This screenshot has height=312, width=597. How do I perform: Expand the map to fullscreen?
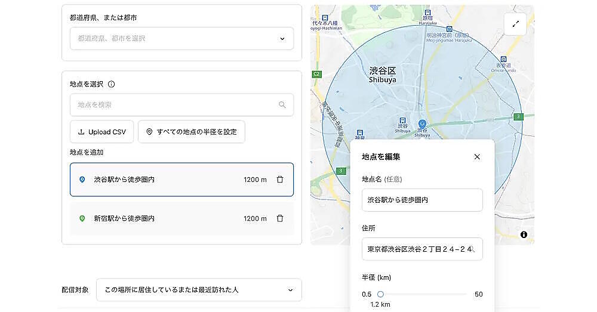(515, 24)
